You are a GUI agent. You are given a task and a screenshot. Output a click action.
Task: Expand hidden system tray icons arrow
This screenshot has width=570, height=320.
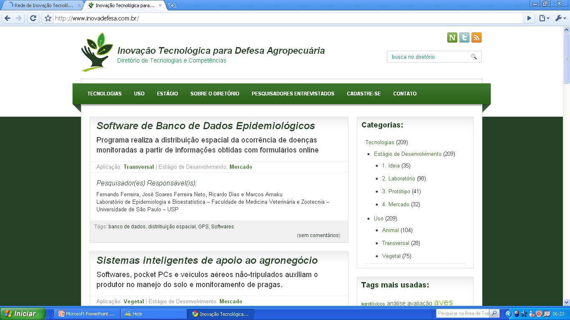508,314
